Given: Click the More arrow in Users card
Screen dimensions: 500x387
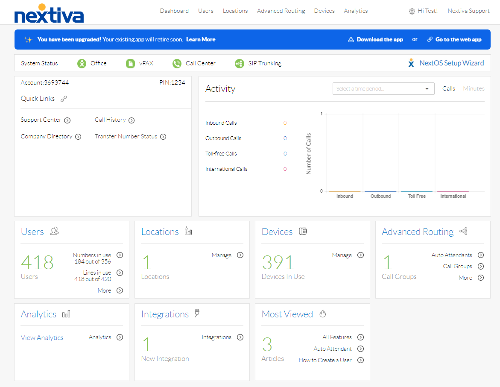Looking at the screenshot, I should [120, 290].
